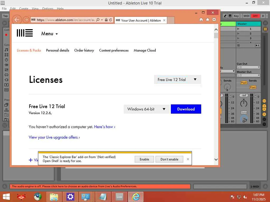Launch scene 1 in the Master track

point(238,29)
